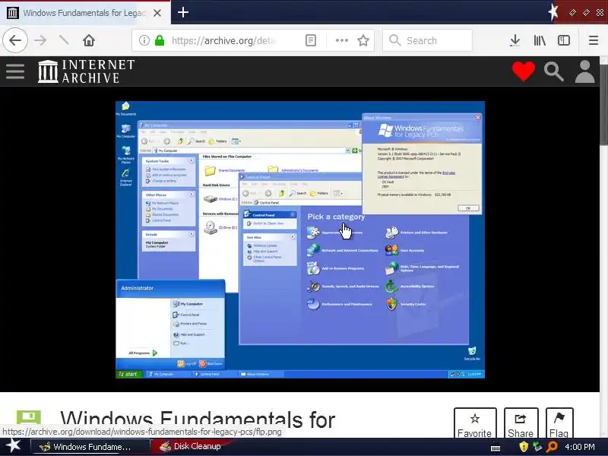608x456 pixels.
Task: Click the green secure connection padlock
Action: [160, 40]
